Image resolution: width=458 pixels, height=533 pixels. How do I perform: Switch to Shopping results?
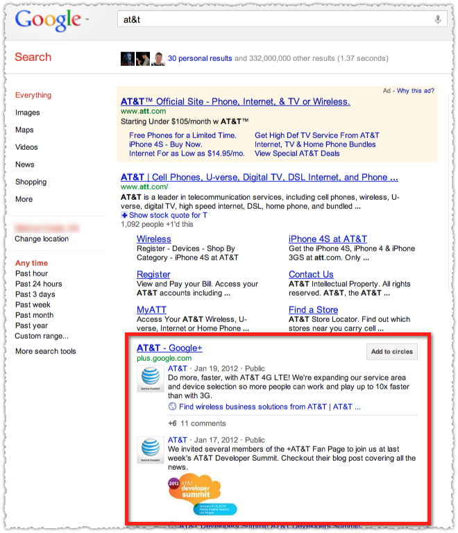(31, 182)
